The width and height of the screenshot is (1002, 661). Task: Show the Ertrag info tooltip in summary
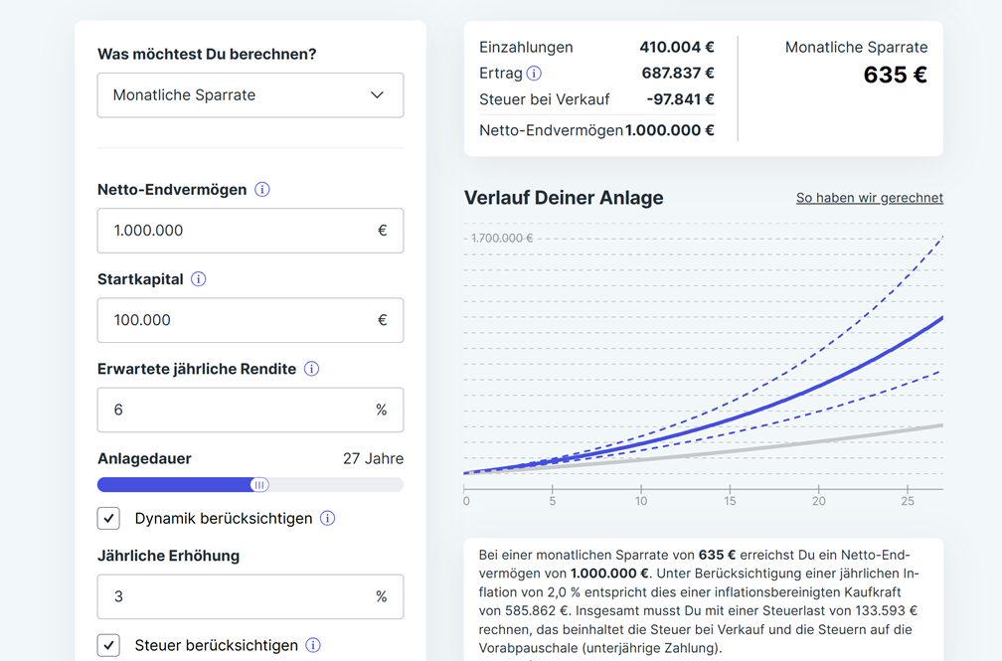(x=532, y=73)
